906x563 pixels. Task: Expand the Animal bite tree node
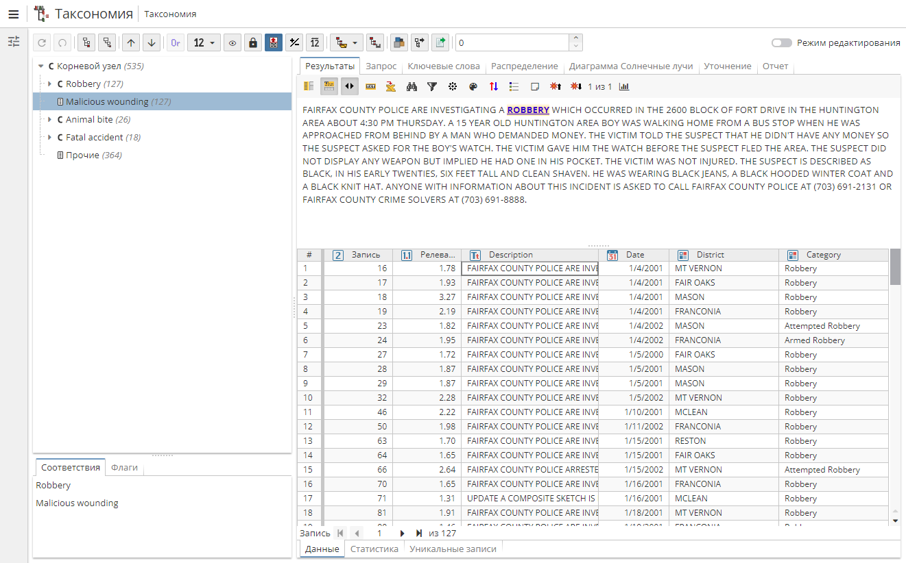[50, 120]
